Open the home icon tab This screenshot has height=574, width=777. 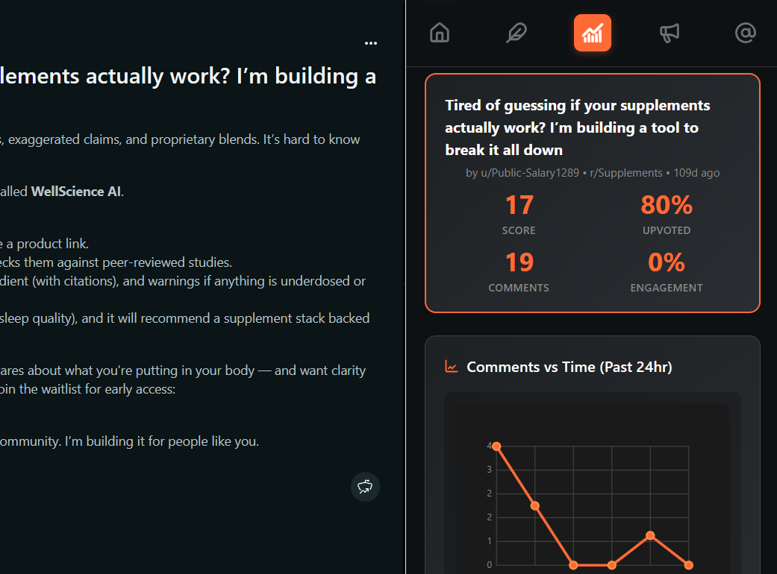coord(440,33)
